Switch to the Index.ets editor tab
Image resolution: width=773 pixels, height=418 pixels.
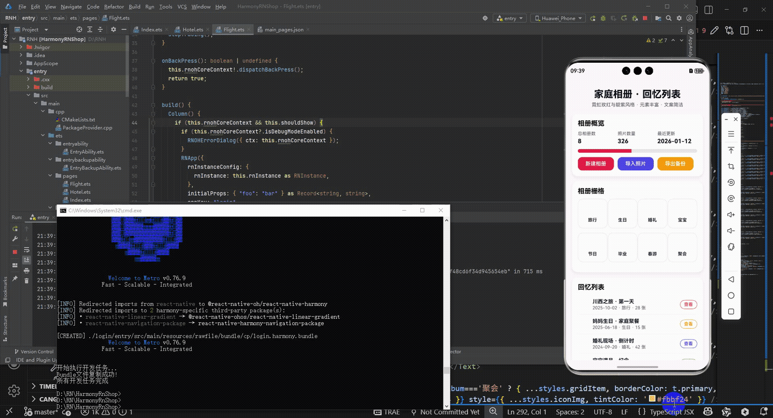(x=152, y=30)
